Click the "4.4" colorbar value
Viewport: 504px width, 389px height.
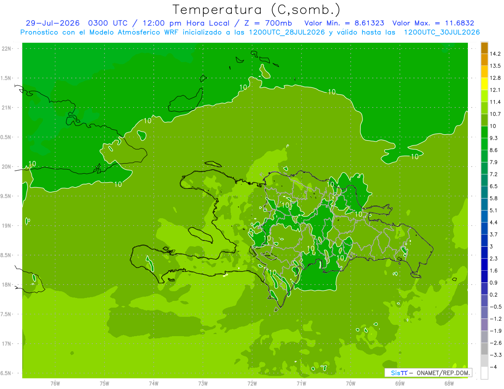(494, 222)
